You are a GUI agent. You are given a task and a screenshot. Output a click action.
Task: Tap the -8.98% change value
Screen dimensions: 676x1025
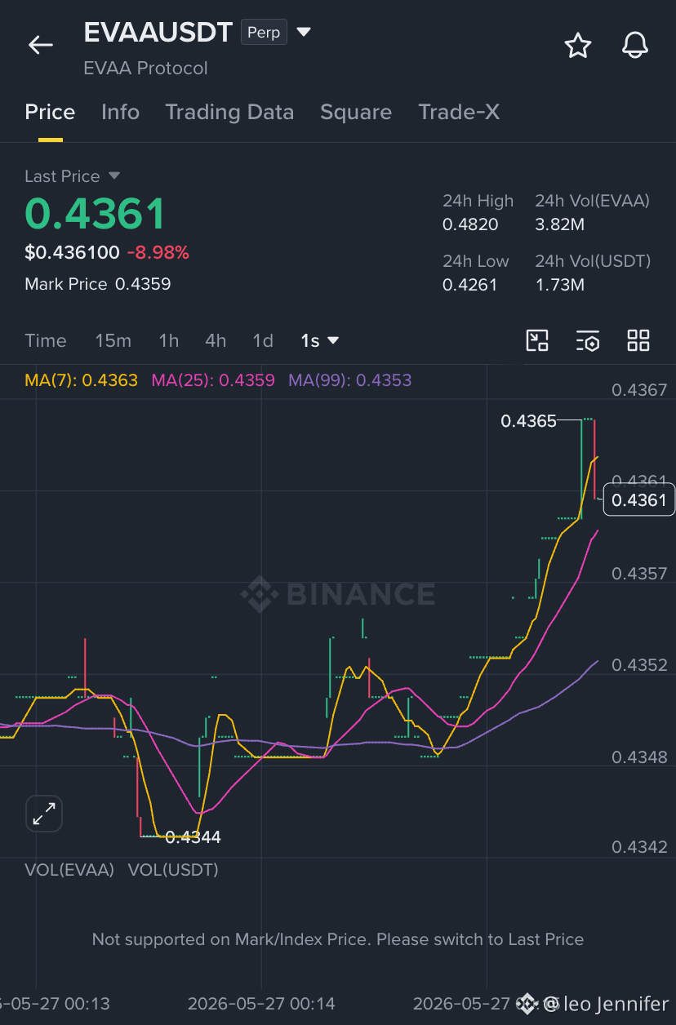click(158, 253)
